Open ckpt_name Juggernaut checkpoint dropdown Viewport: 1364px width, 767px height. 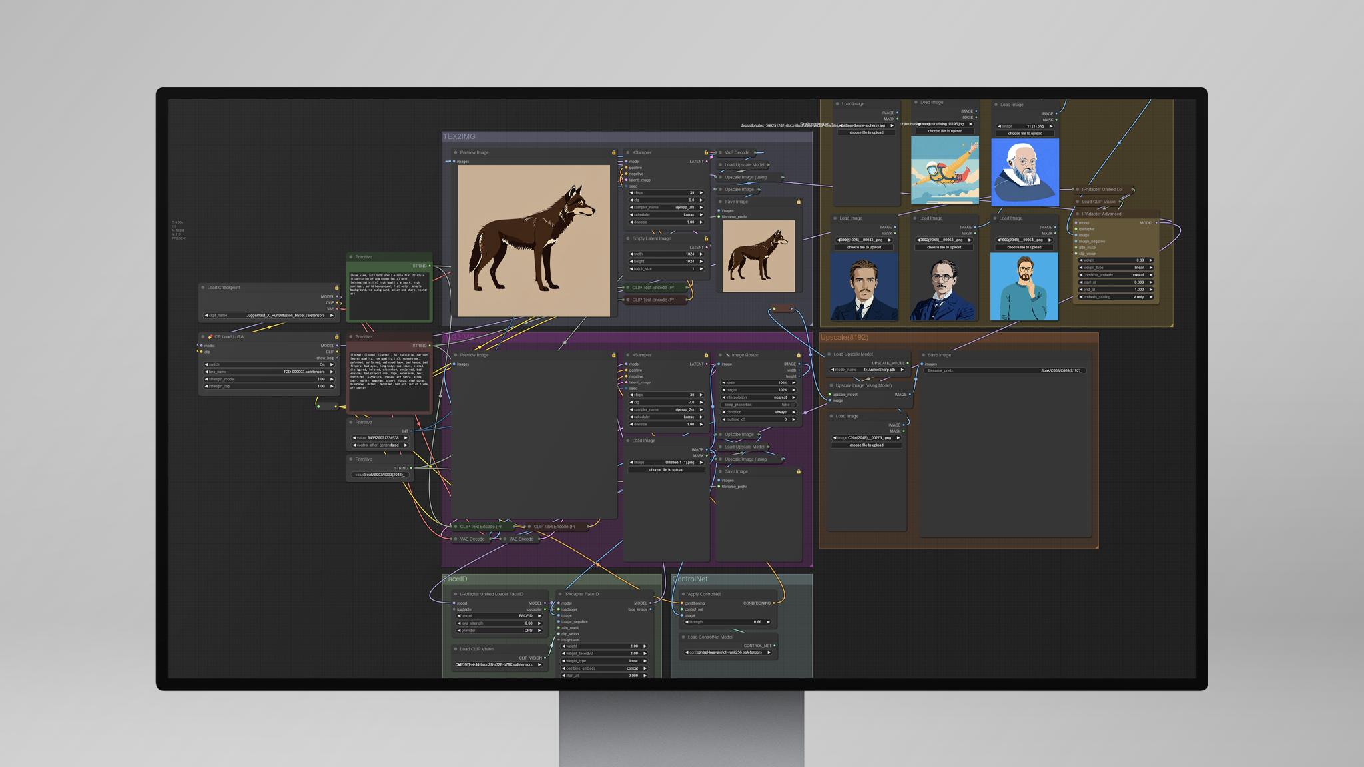[269, 316]
